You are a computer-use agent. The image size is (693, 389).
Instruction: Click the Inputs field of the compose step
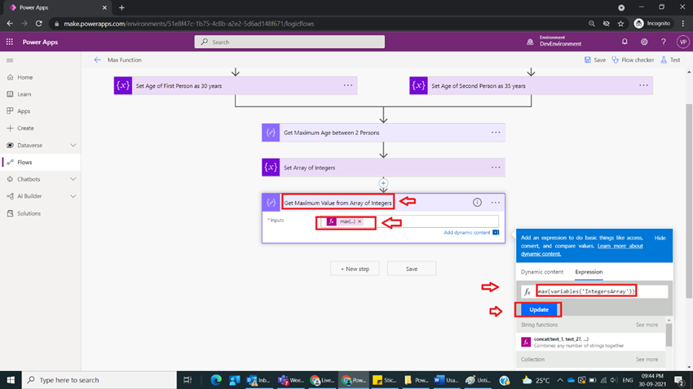tap(408, 221)
